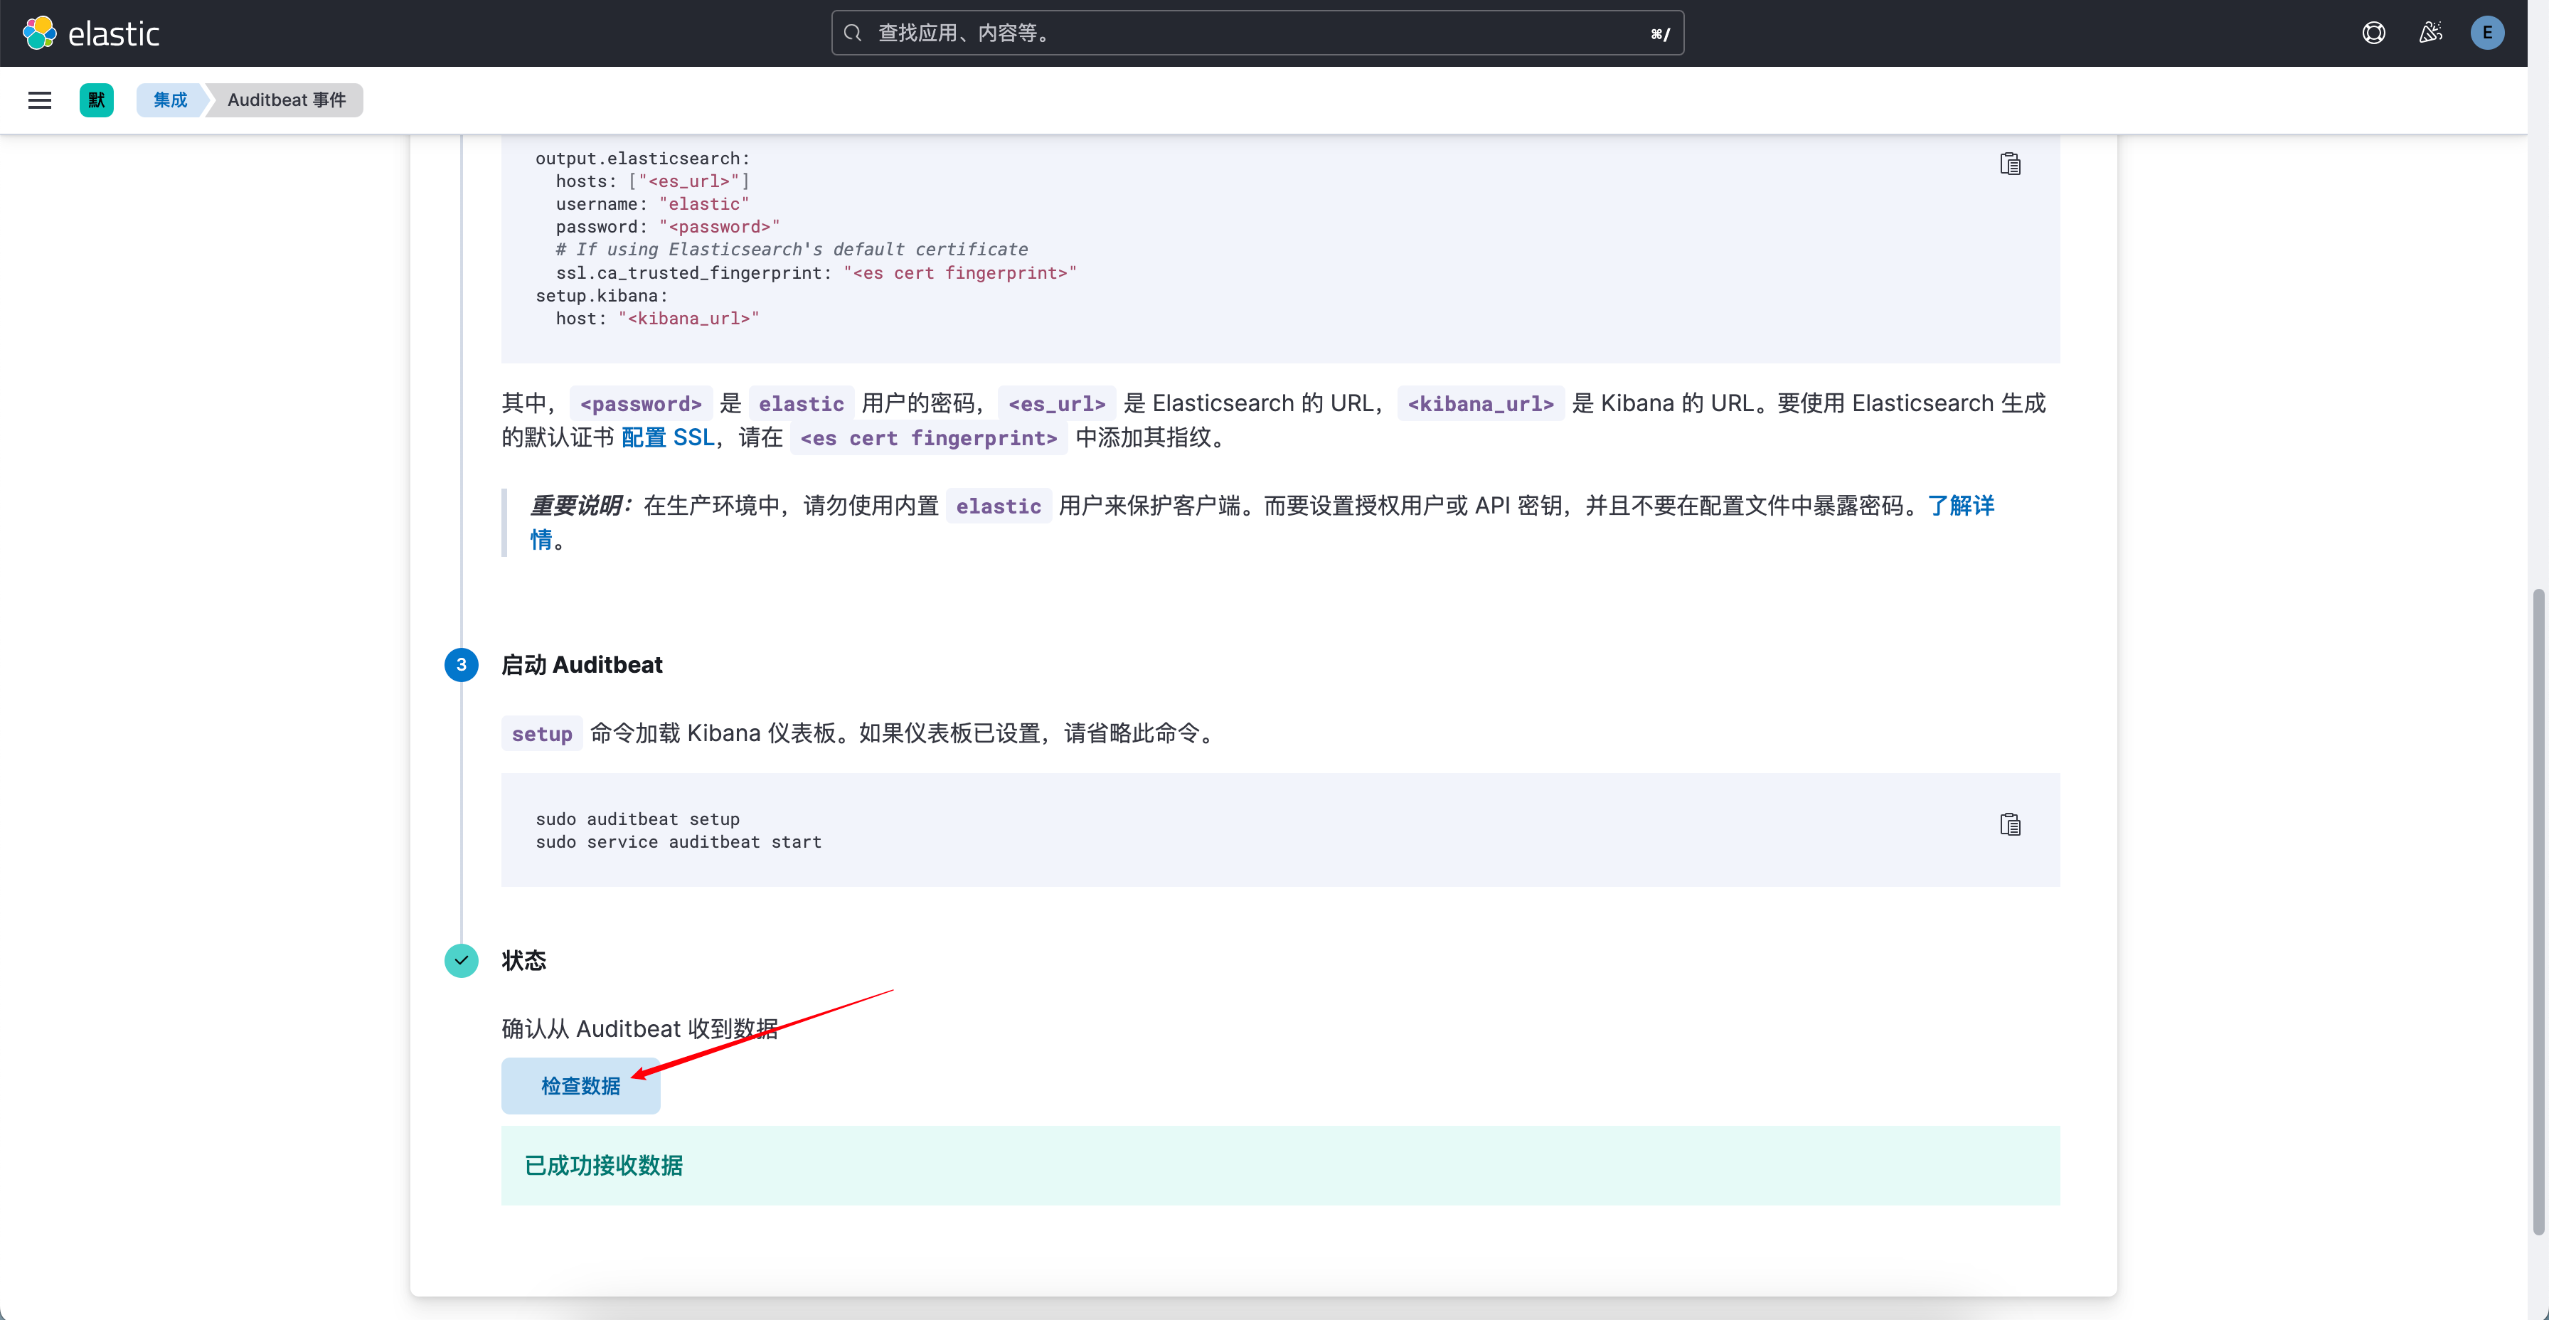
Task: Click the <password> inline code
Action: point(642,404)
